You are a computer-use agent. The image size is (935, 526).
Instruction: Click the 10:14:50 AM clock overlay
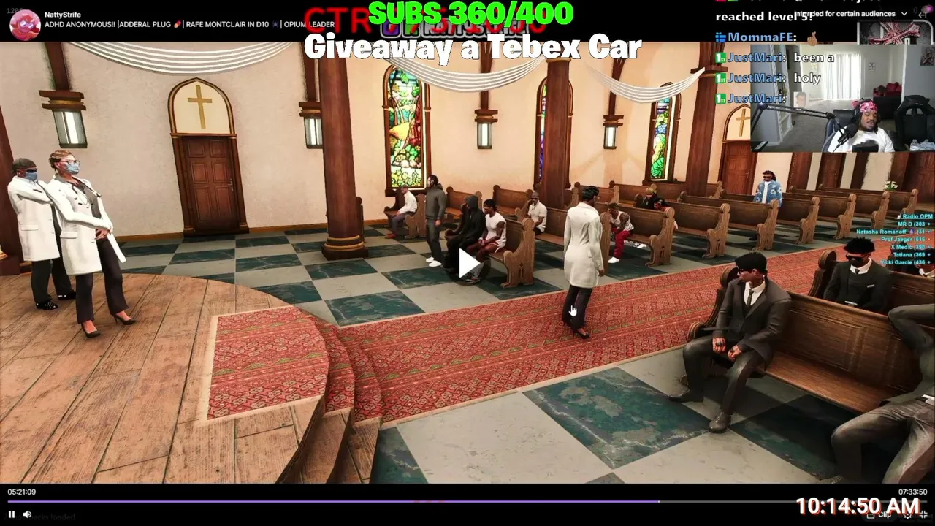pos(858,506)
